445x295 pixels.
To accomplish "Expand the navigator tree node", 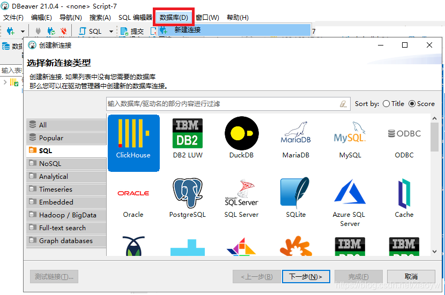I will point(5,82).
